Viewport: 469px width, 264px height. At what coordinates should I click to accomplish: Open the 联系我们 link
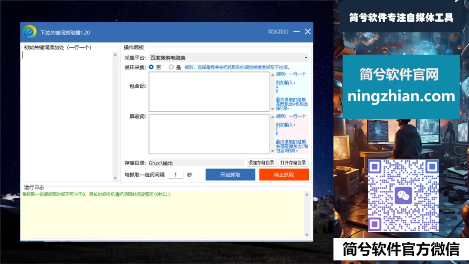pyautogui.click(x=278, y=32)
